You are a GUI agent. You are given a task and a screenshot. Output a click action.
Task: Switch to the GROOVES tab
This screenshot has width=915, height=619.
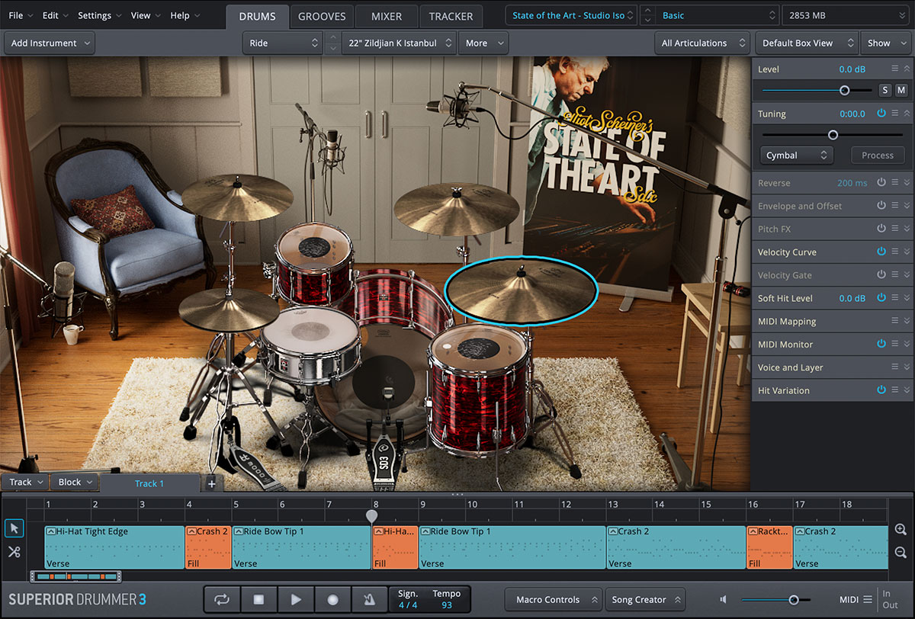point(322,16)
